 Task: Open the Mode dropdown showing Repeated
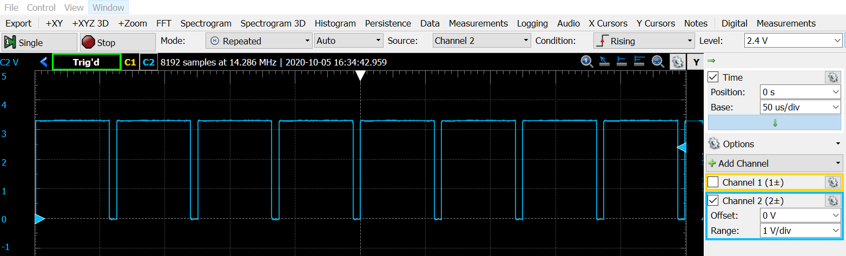pos(259,41)
